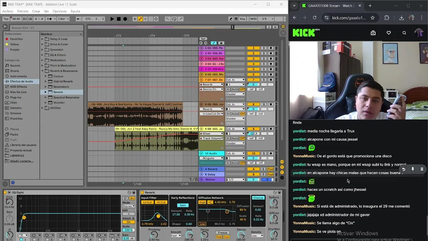This screenshot has height=241, width=428.
Task: Toggle Automation Arm button in transport
Action: [x=140, y=19]
